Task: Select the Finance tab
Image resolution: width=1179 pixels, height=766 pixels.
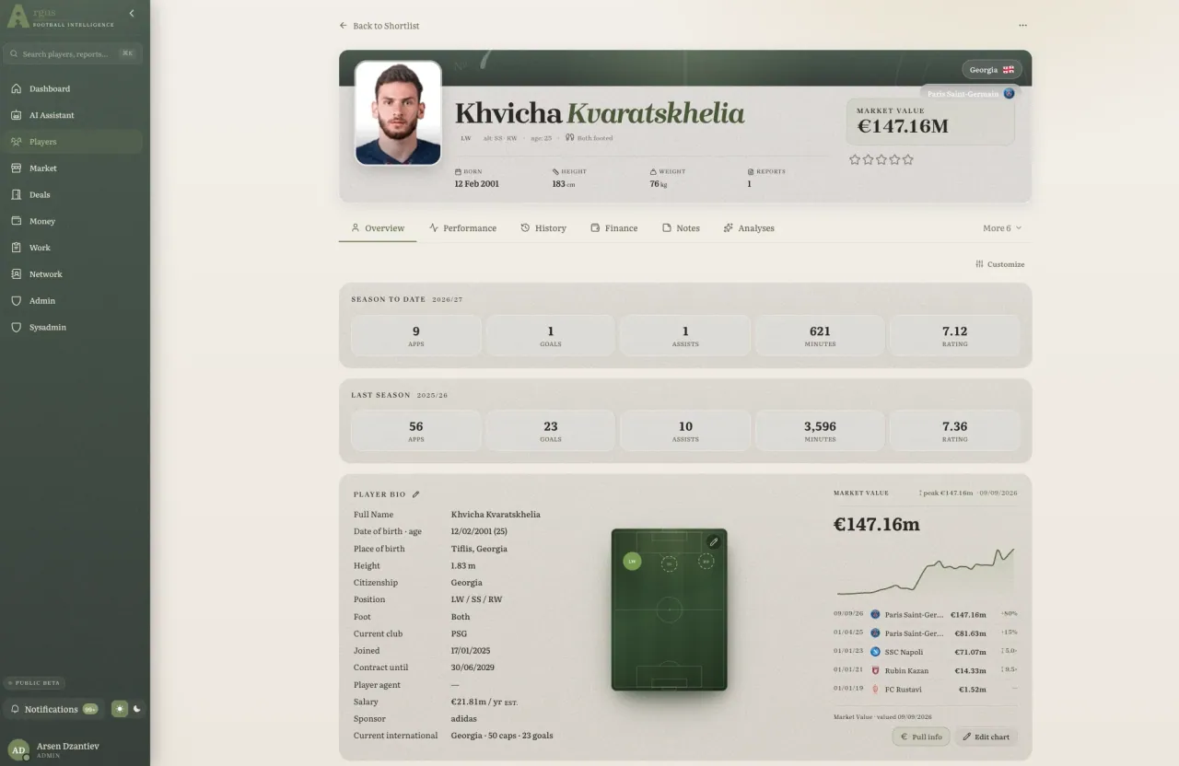Action: (x=614, y=228)
